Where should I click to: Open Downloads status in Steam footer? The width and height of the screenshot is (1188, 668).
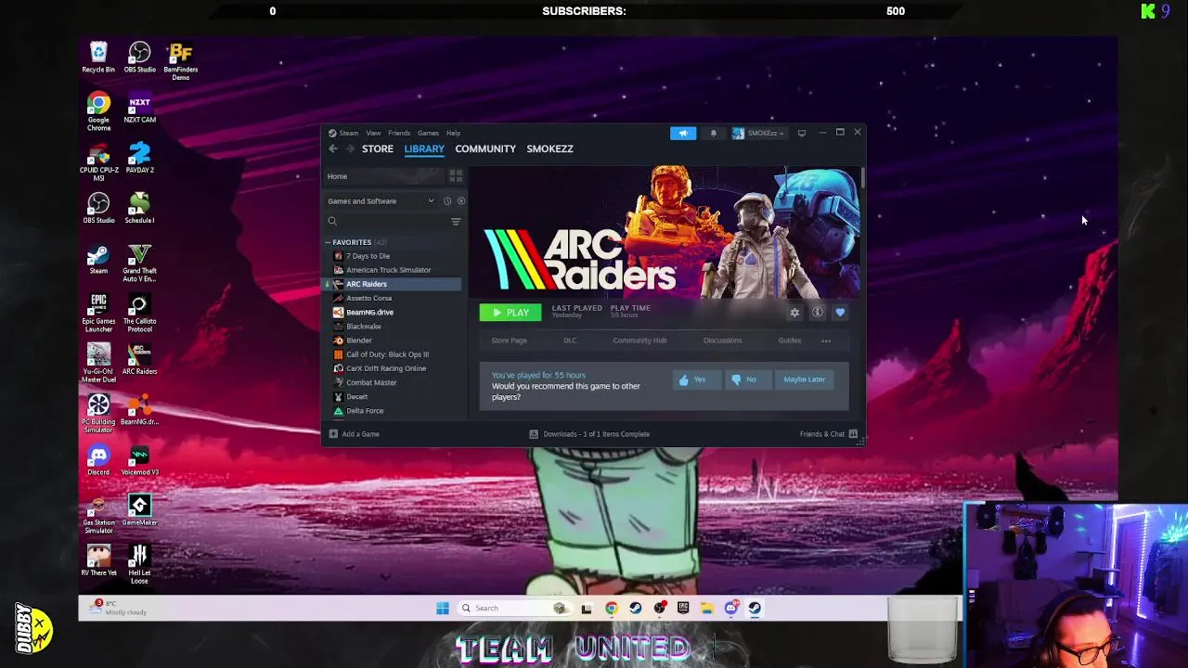[x=589, y=434]
